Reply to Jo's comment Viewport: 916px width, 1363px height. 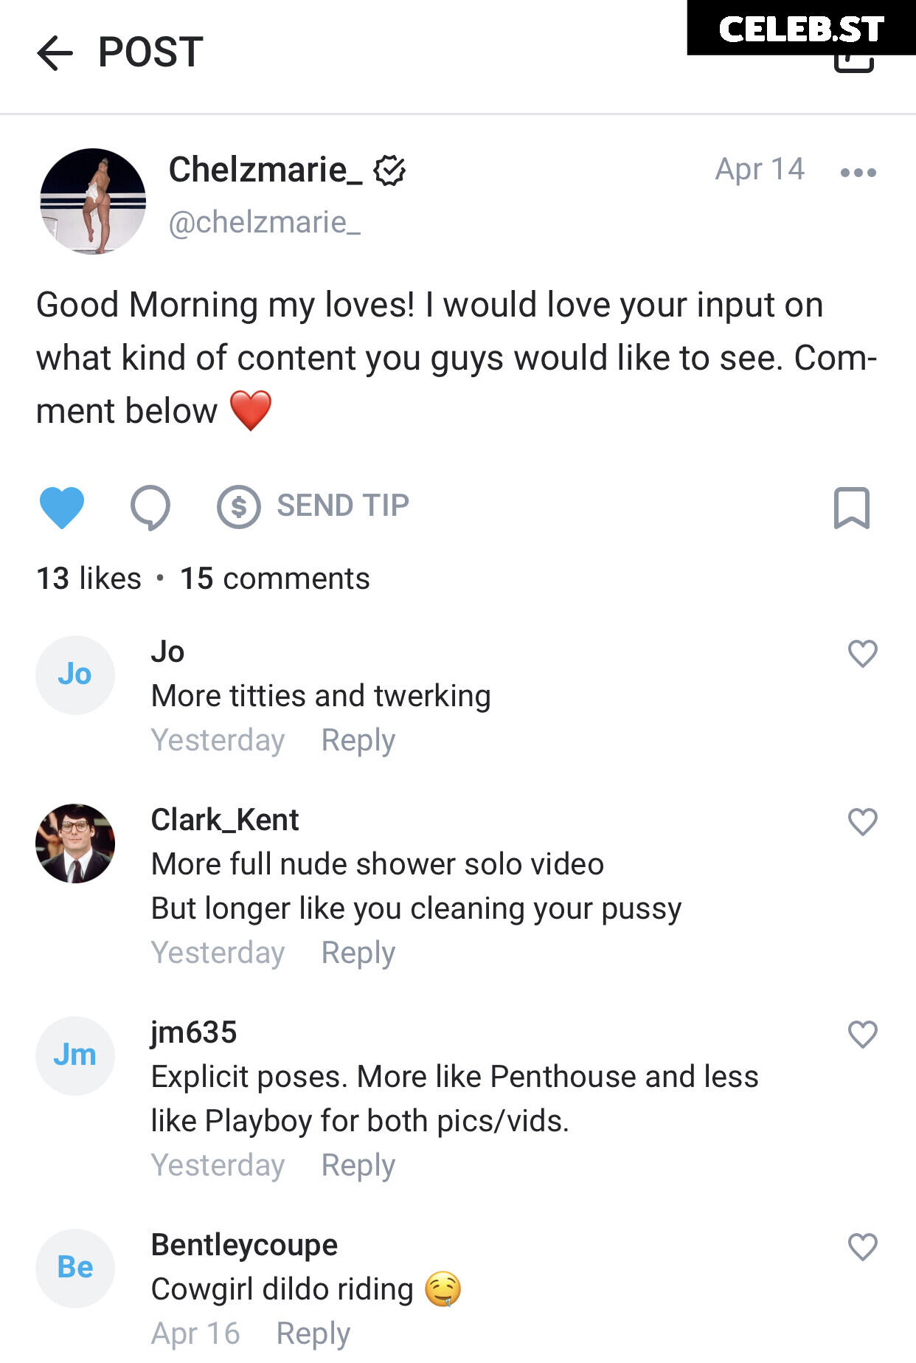pyautogui.click(x=358, y=740)
